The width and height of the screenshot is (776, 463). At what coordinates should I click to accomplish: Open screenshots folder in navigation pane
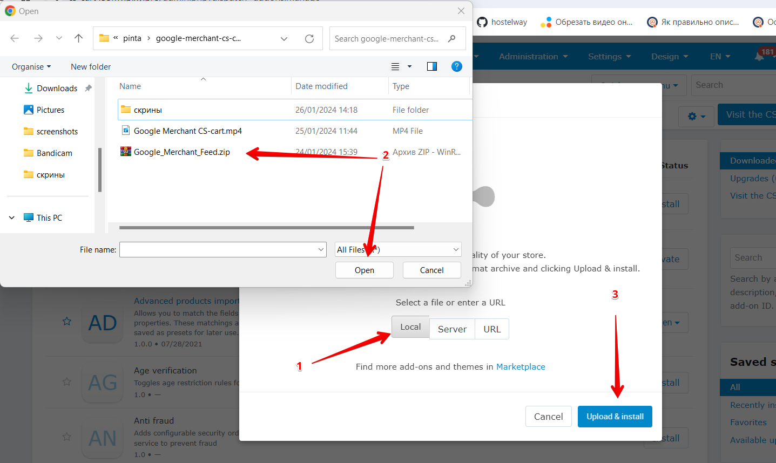[51, 132]
